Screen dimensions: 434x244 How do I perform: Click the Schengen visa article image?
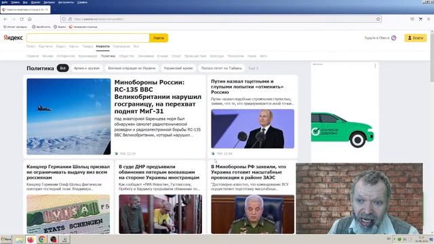(68, 214)
